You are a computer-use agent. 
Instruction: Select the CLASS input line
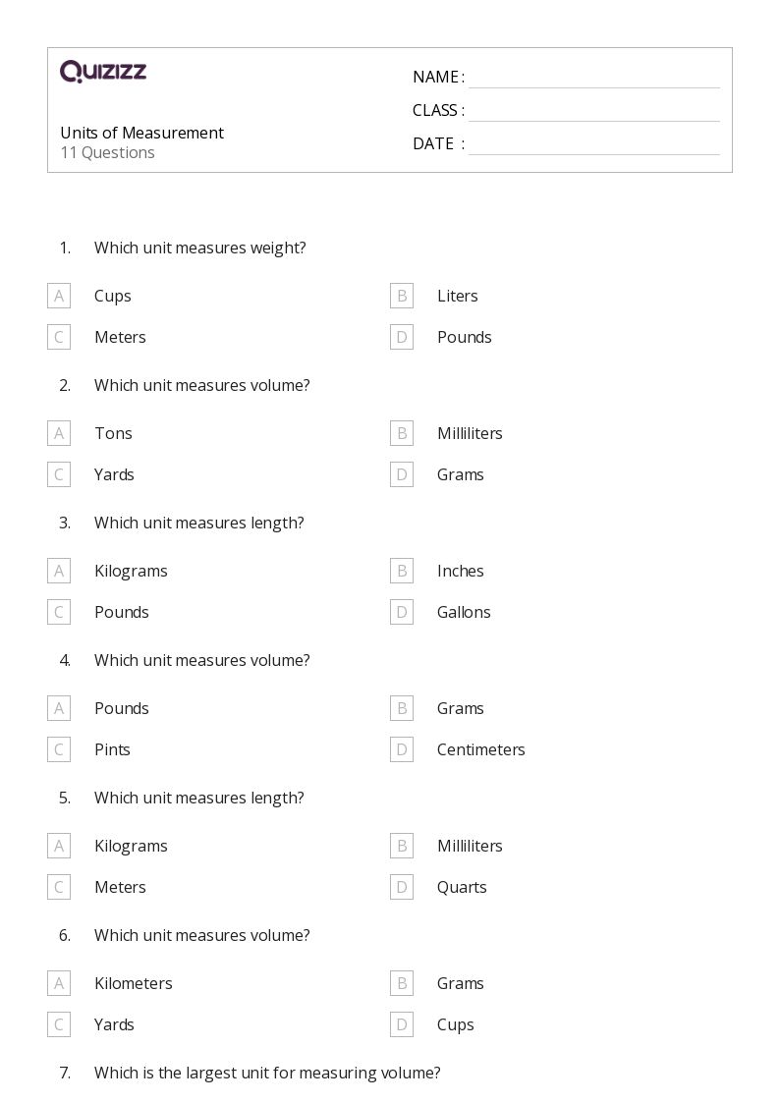tap(593, 112)
